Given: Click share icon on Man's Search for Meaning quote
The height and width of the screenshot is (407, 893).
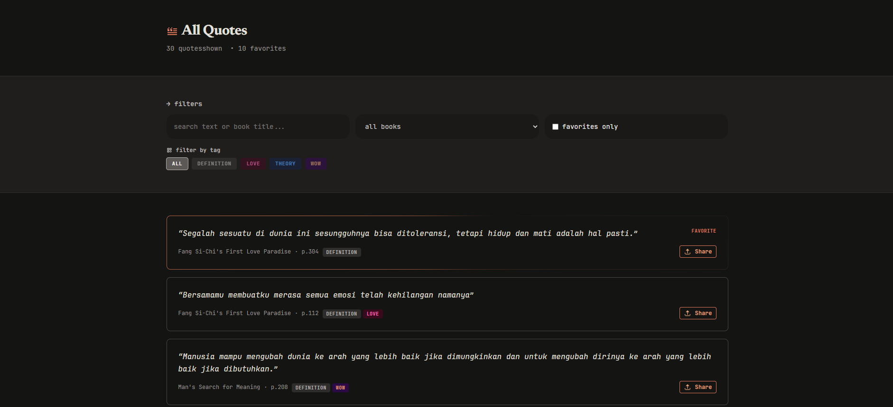Looking at the screenshot, I should pos(688,387).
